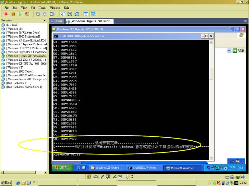Open the Snapshot Manager toolbar icon
Viewport: 249px width, 186px height.
pos(52,14)
